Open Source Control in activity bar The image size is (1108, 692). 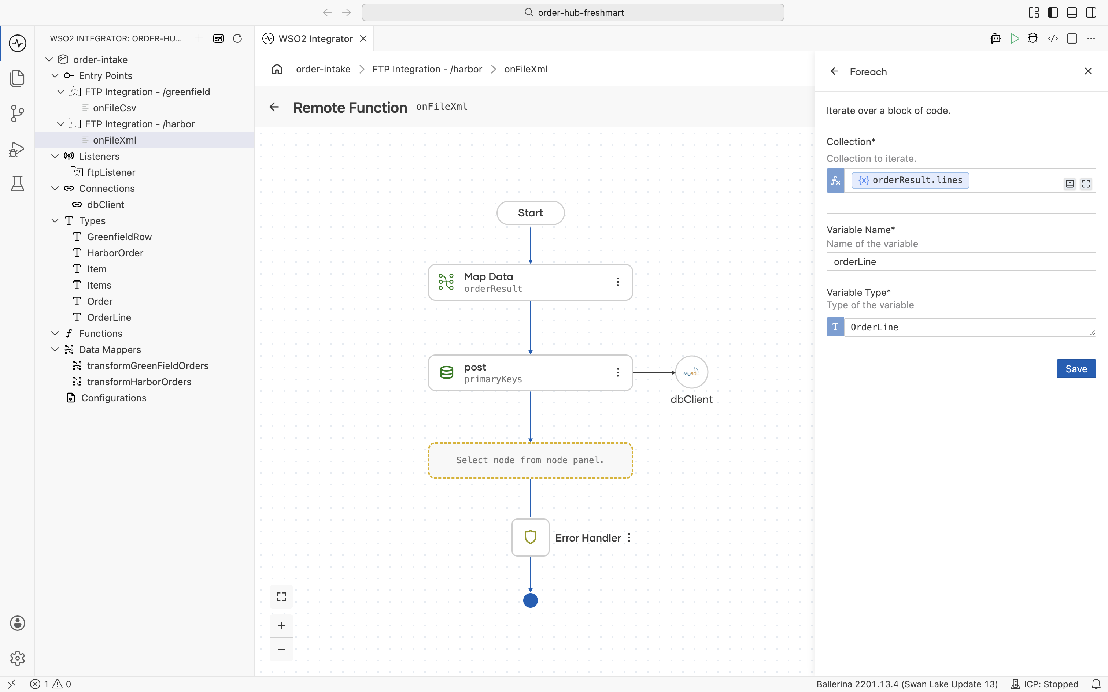coord(17,114)
